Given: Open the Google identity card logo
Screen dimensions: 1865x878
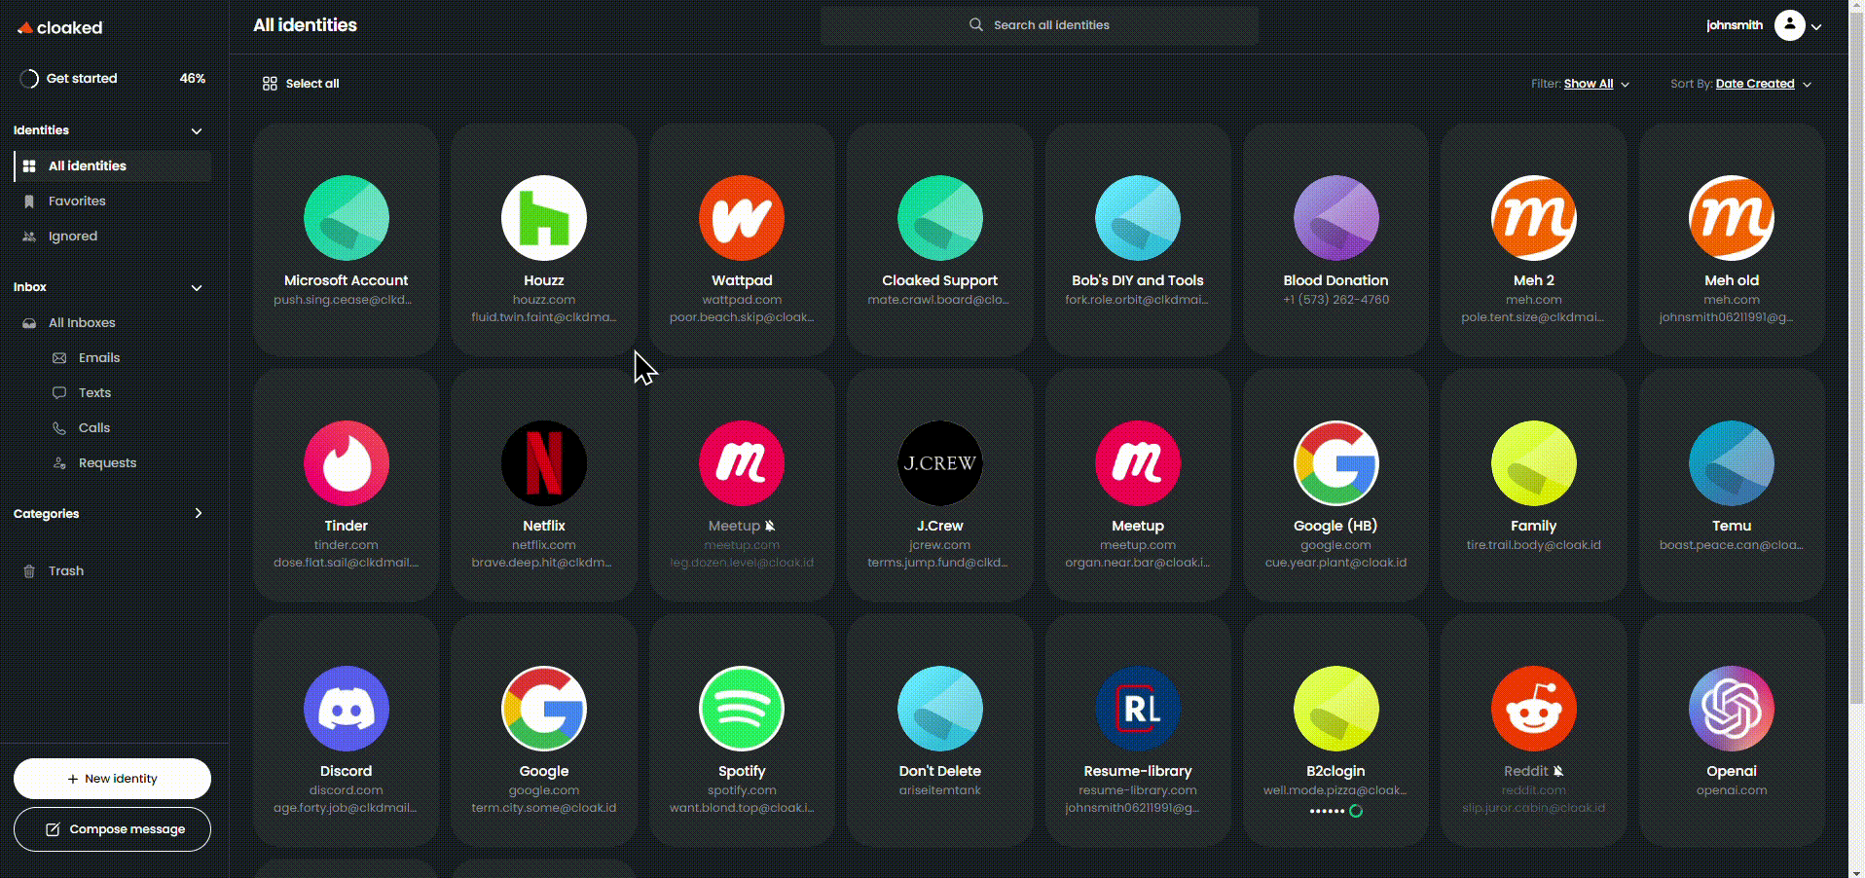Looking at the screenshot, I should click(543, 709).
